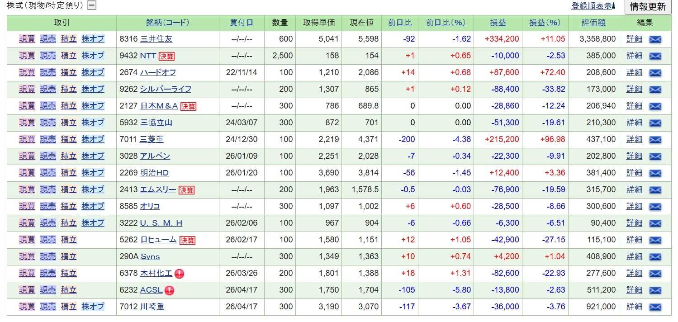This screenshot has width=678, height=322.
Task: Click 現買 for the 明治HD row
Action: click(27, 173)
